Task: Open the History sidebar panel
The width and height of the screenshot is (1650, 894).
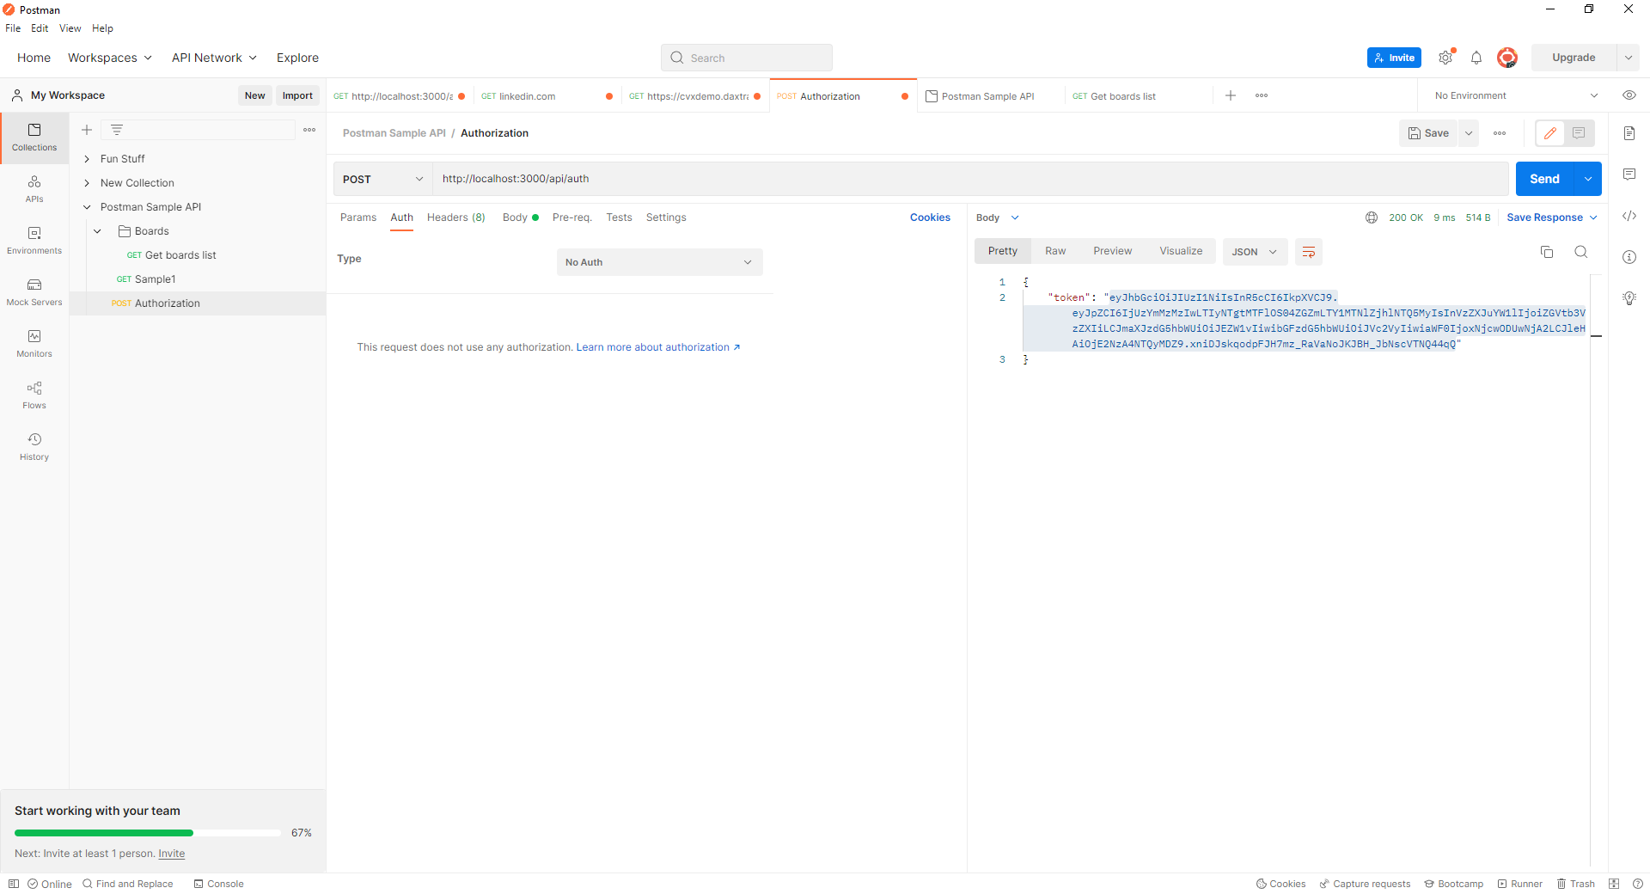Action: [34, 447]
